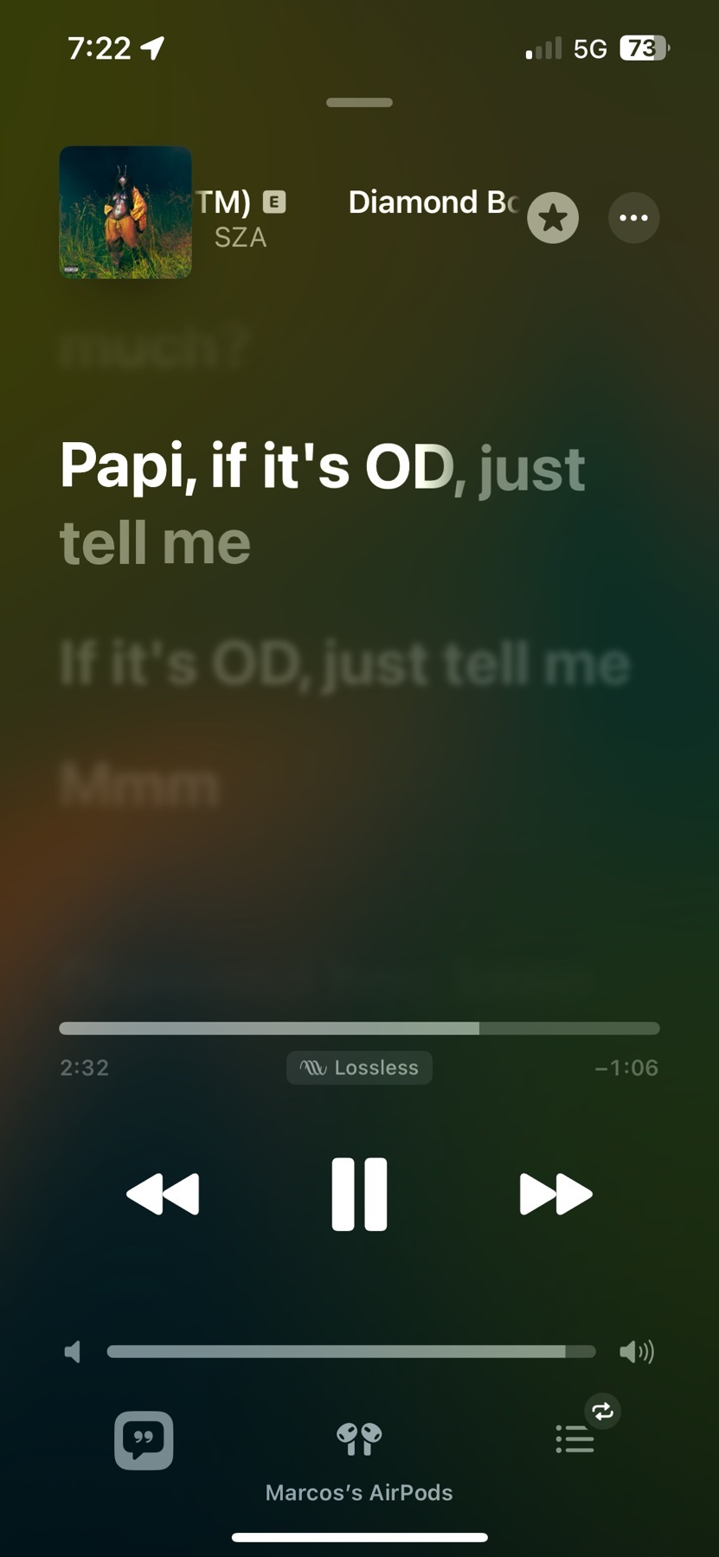
Task: Click the song progress bar
Action: 359,1028
